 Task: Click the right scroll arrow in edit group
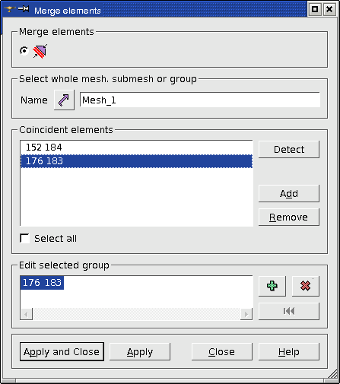point(246,314)
